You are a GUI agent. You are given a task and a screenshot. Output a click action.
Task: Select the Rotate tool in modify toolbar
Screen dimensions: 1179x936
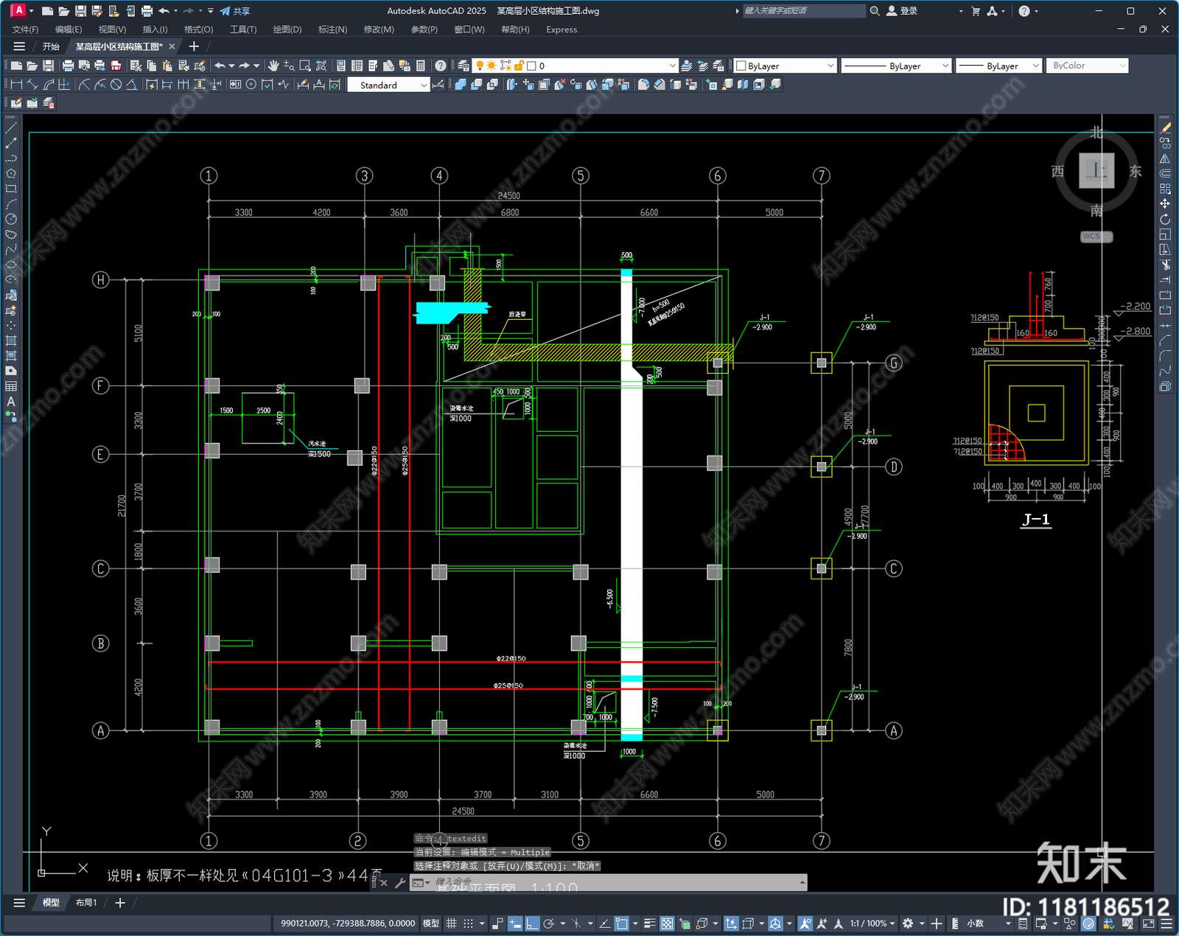click(x=1165, y=219)
